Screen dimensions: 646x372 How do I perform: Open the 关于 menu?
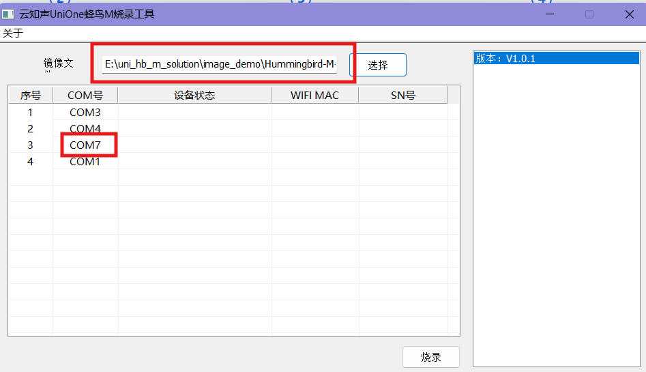click(x=13, y=33)
